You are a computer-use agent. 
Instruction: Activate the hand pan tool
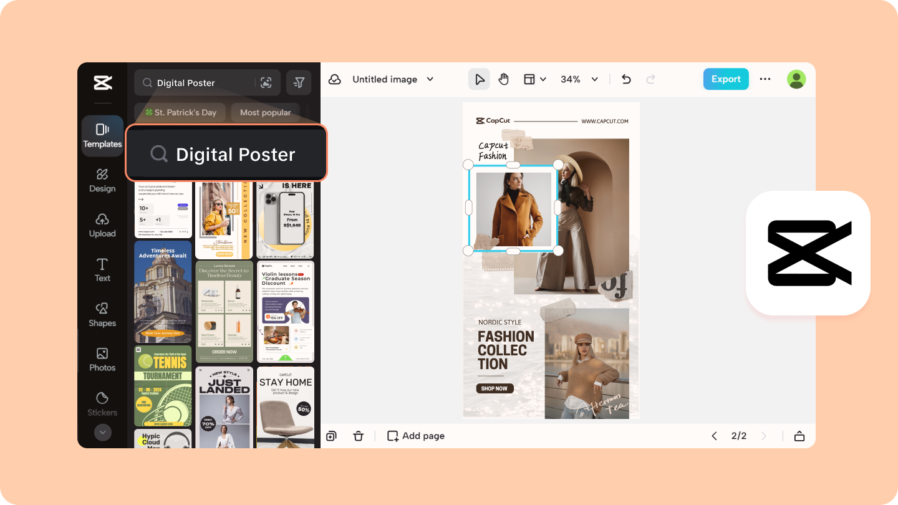point(503,79)
